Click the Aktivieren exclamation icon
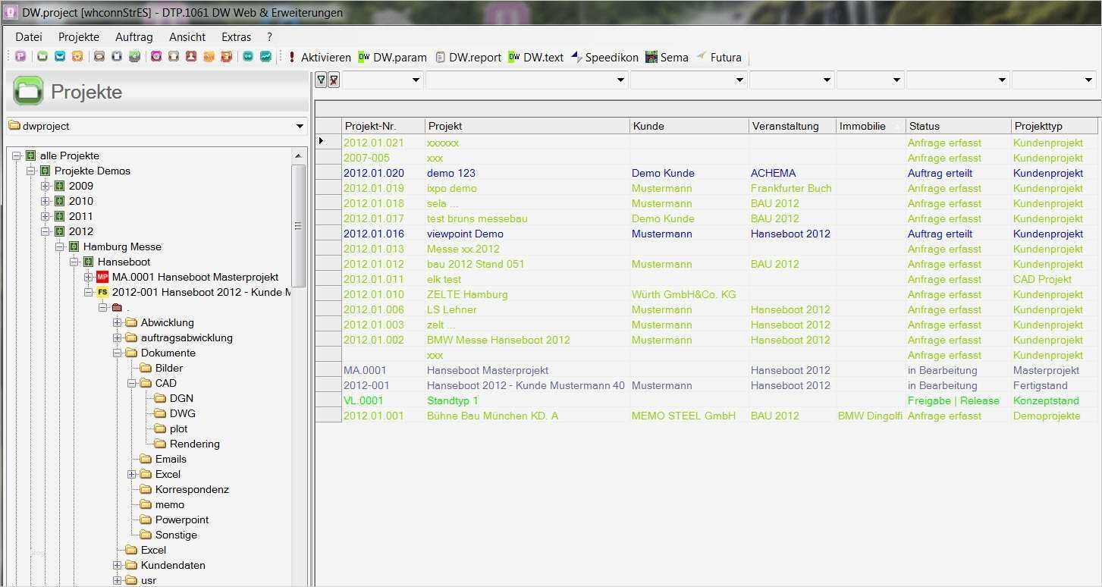 click(292, 57)
